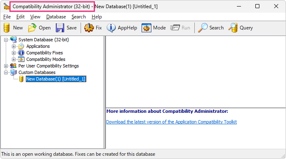The image size is (286, 159).
Task: Select Per User Compatibility Settings label
Action: coord(49,66)
